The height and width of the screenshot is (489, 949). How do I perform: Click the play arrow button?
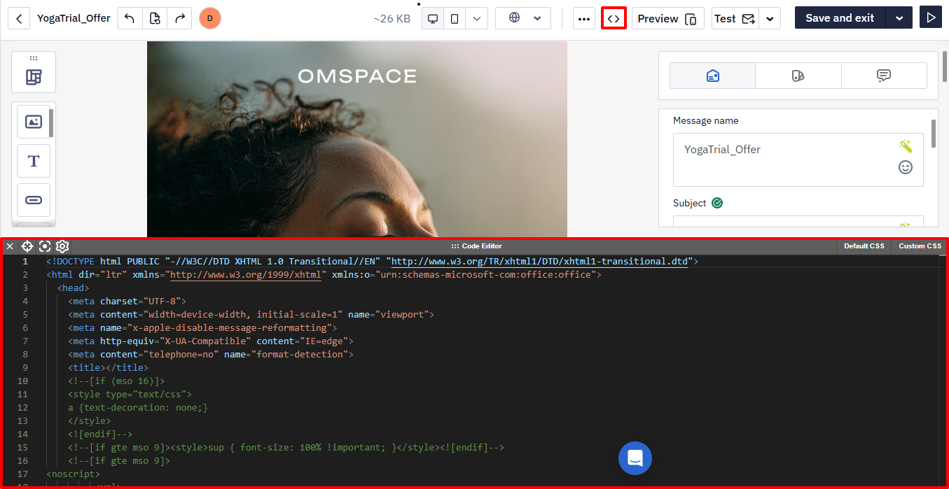931,18
